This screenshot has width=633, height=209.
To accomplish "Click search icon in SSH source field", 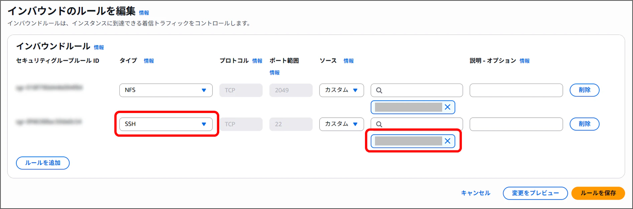I will pos(379,124).
